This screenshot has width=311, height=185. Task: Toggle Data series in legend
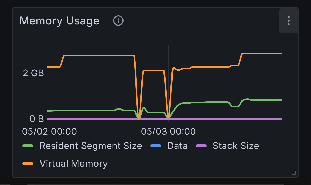pos(177,146)
